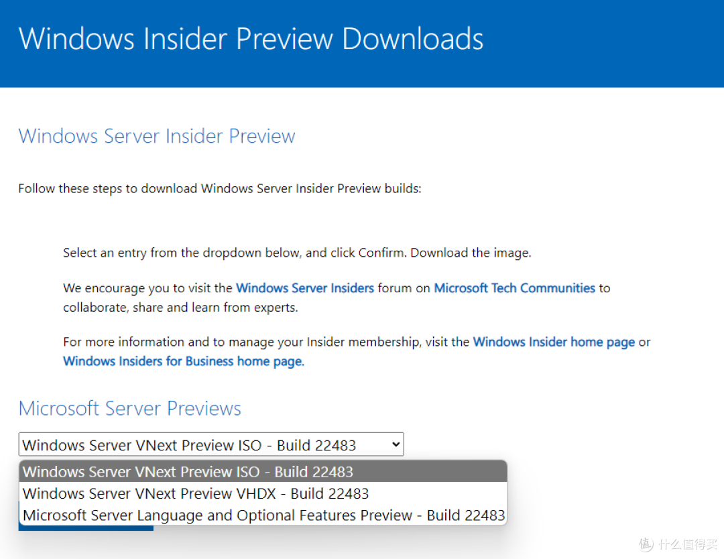
Task: Click the open dropdown list panel
Action: pos(263,493)
